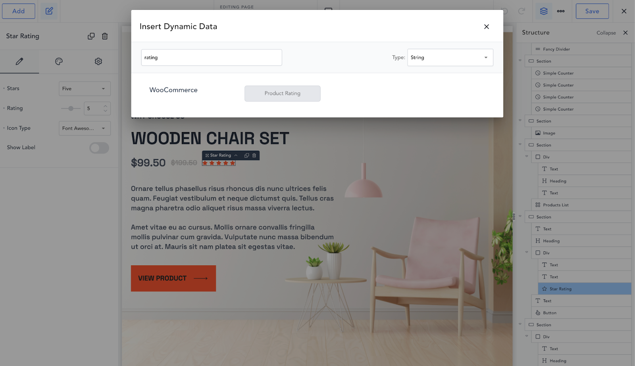The image size is (635, 366).
Task: Click the redo arrow in top bar
Action: coord(521,11)
